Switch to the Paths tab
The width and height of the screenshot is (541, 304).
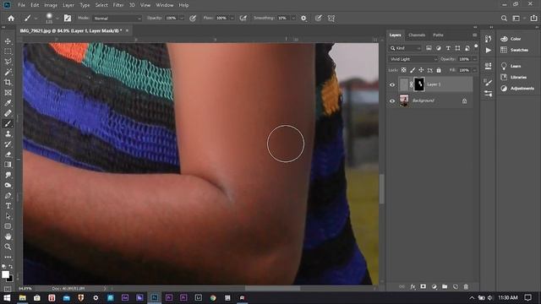[438, 35]
